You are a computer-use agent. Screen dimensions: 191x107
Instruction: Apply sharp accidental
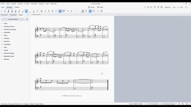pyautogui.click(x=52, y=11)
